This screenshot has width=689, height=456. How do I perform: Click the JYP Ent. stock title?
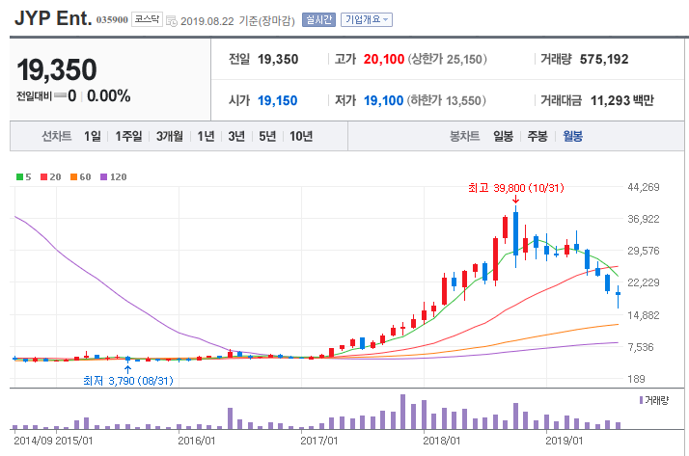coord(53,19)
